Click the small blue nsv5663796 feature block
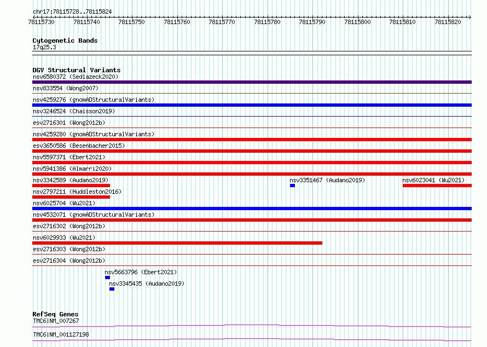This screenshot has height=347, width=487. tap(107, 277)
